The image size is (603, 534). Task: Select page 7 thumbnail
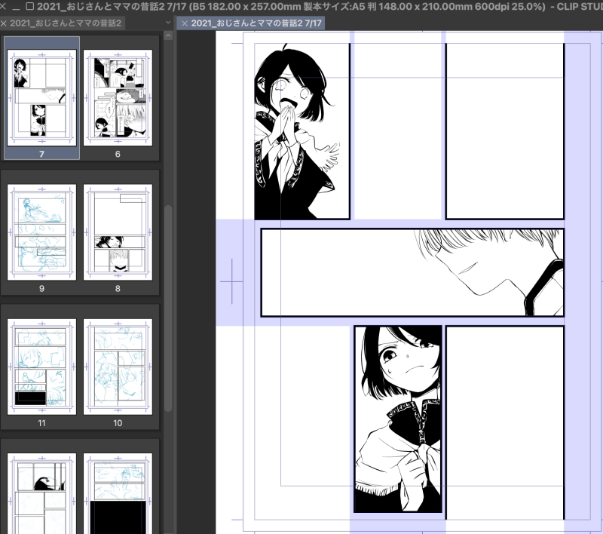tap(41, 97)
